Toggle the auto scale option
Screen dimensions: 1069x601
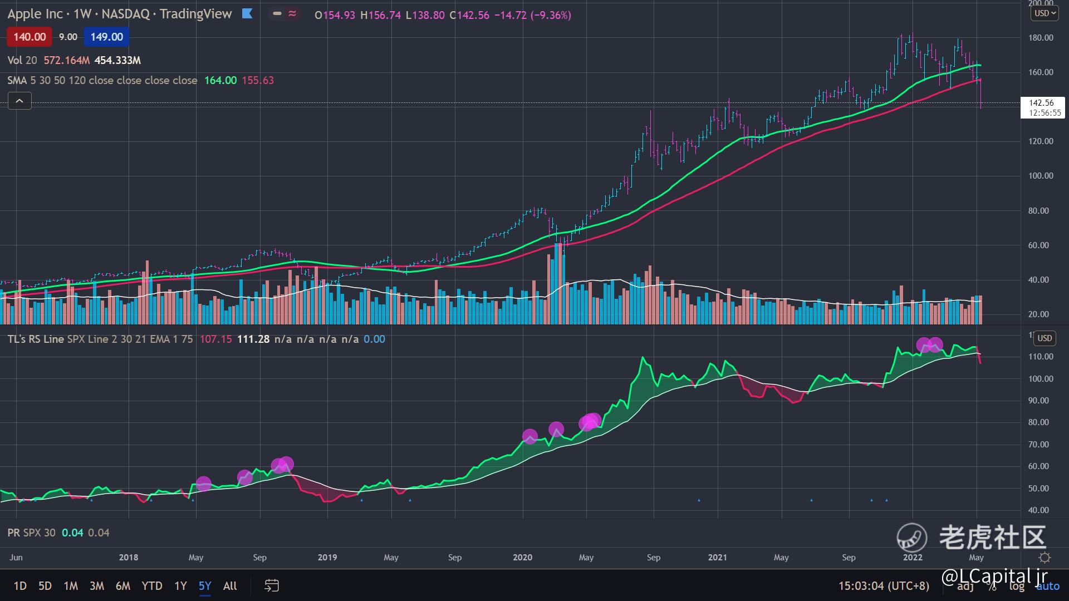tap(1048, 586)
